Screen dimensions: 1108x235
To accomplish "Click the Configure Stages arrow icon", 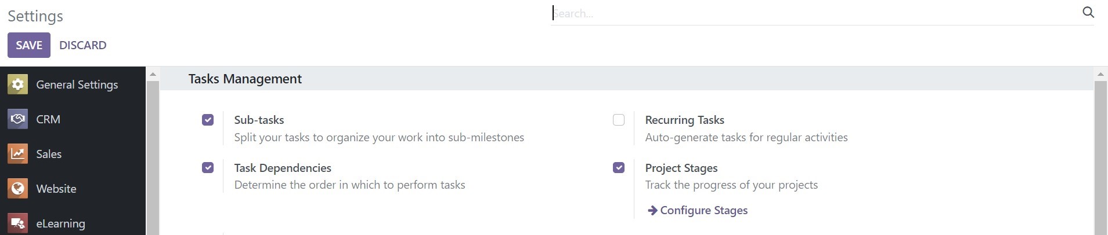I will click(652, 210).
